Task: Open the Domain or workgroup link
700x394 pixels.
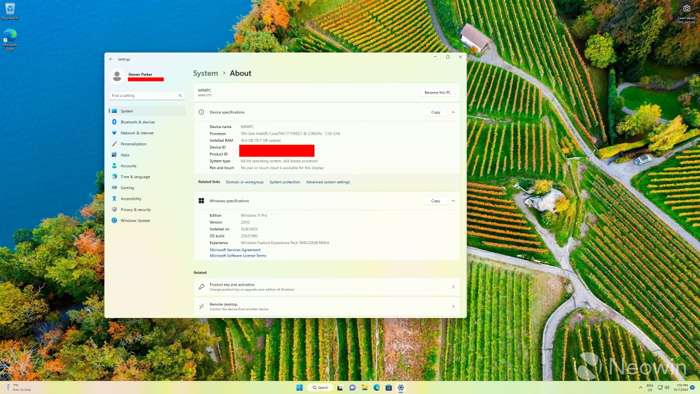Action: point(244,182)
